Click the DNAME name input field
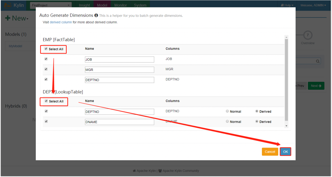 119,122
